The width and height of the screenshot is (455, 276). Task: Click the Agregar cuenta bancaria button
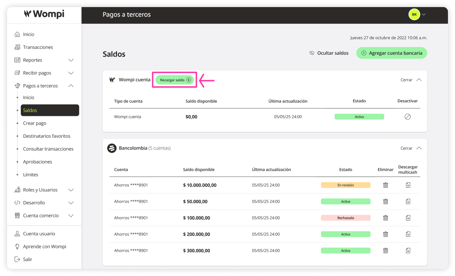point(392,53)
